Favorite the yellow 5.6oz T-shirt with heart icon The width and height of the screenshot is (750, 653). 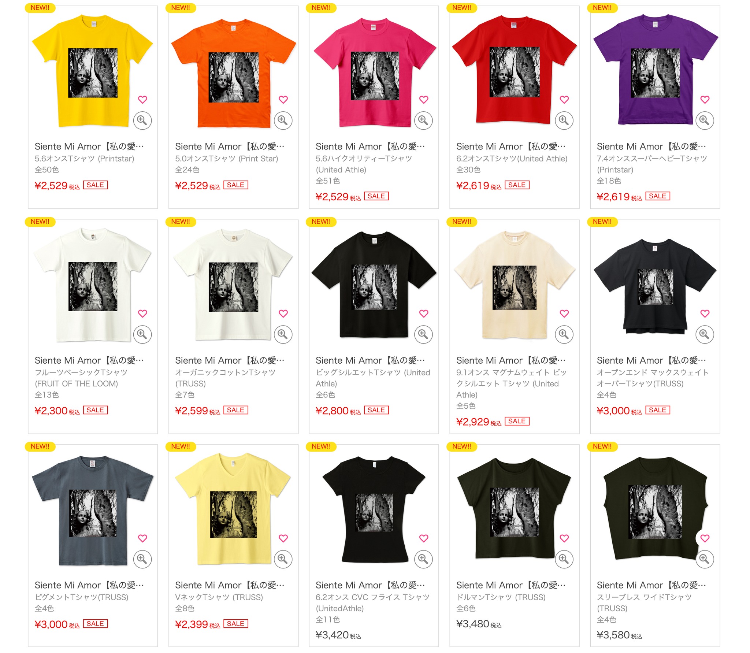pos(142,99)
